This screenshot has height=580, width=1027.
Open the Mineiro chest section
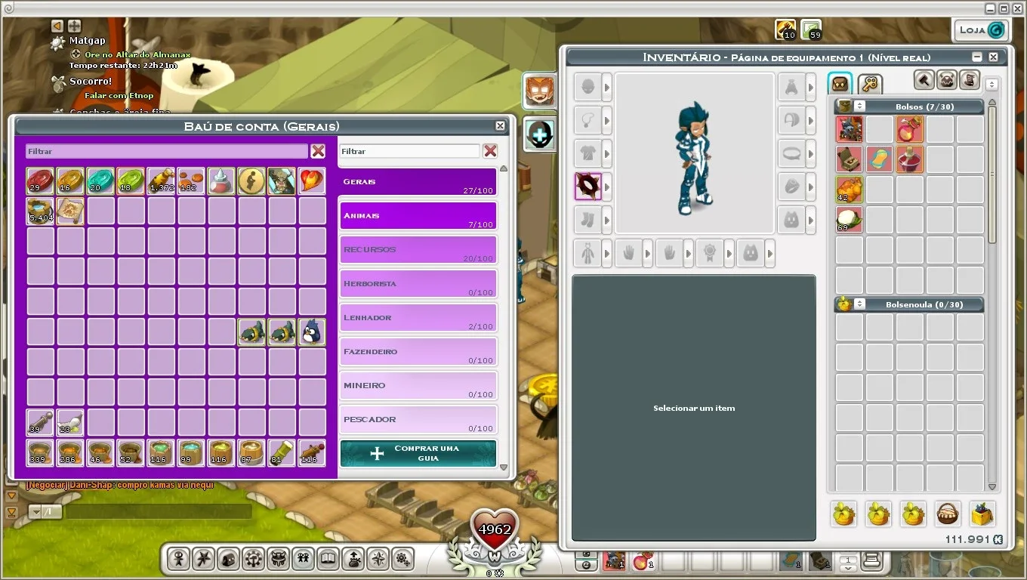pyautogui.click(x=418, y=386)
